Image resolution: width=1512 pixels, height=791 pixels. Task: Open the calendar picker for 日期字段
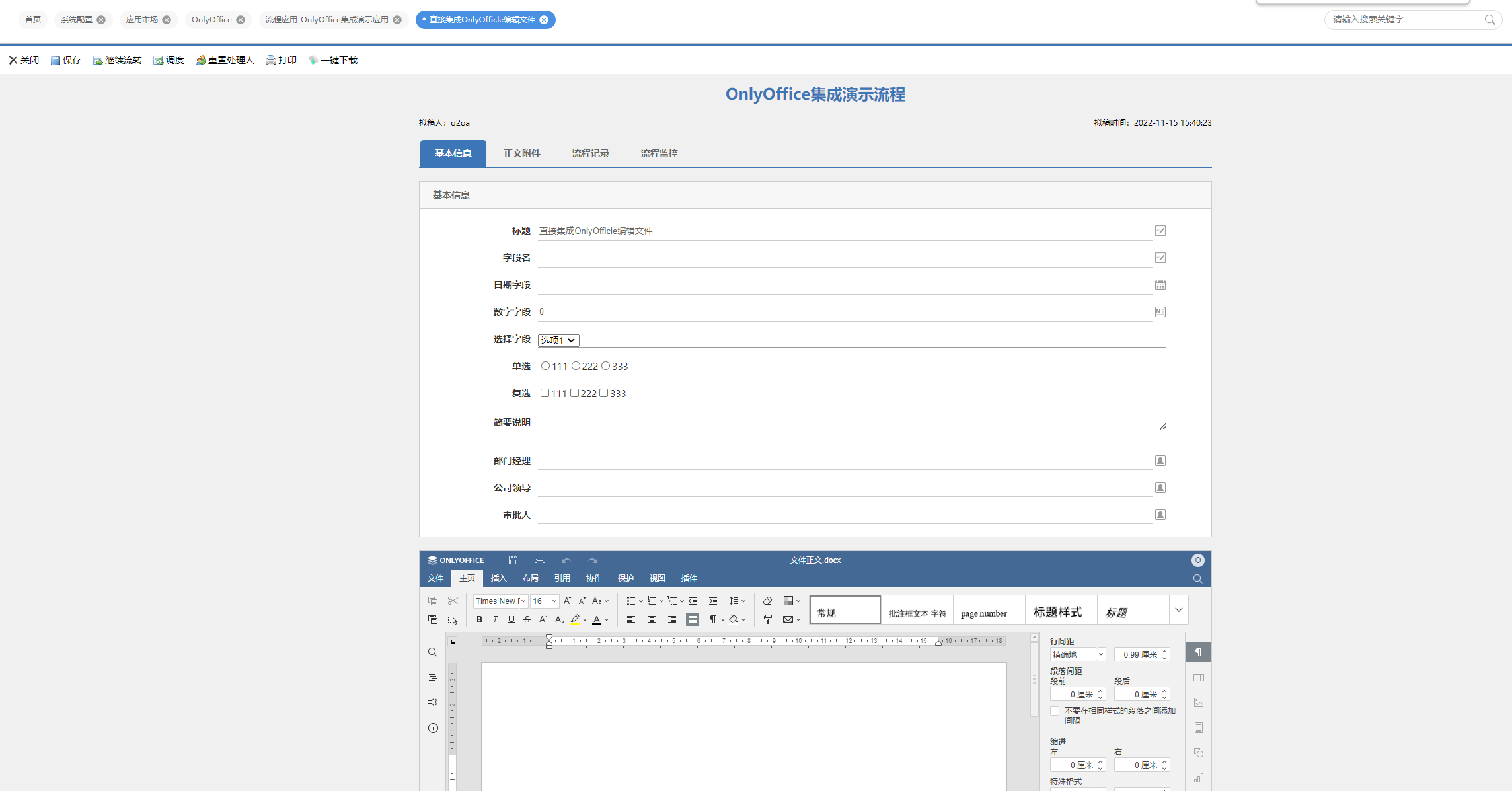click(1160, 285)
